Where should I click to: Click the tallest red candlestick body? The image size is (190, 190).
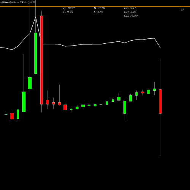pos(41,60)
